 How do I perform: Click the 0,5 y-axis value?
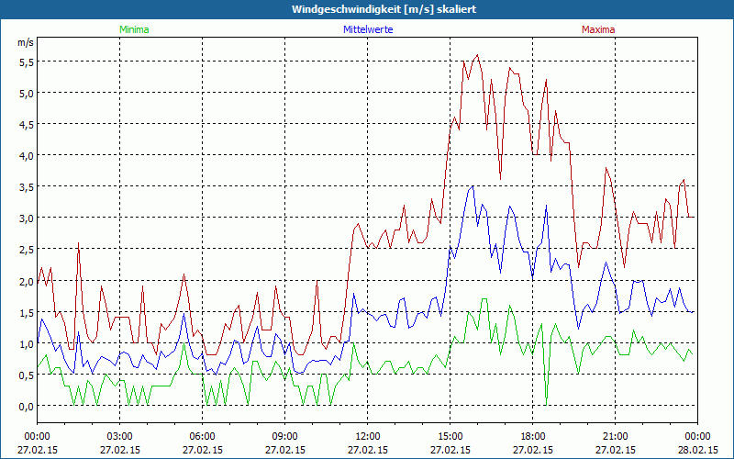(27, 375)
